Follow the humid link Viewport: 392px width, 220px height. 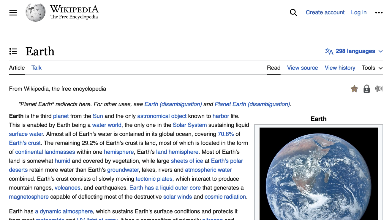(x=62, y=161)
